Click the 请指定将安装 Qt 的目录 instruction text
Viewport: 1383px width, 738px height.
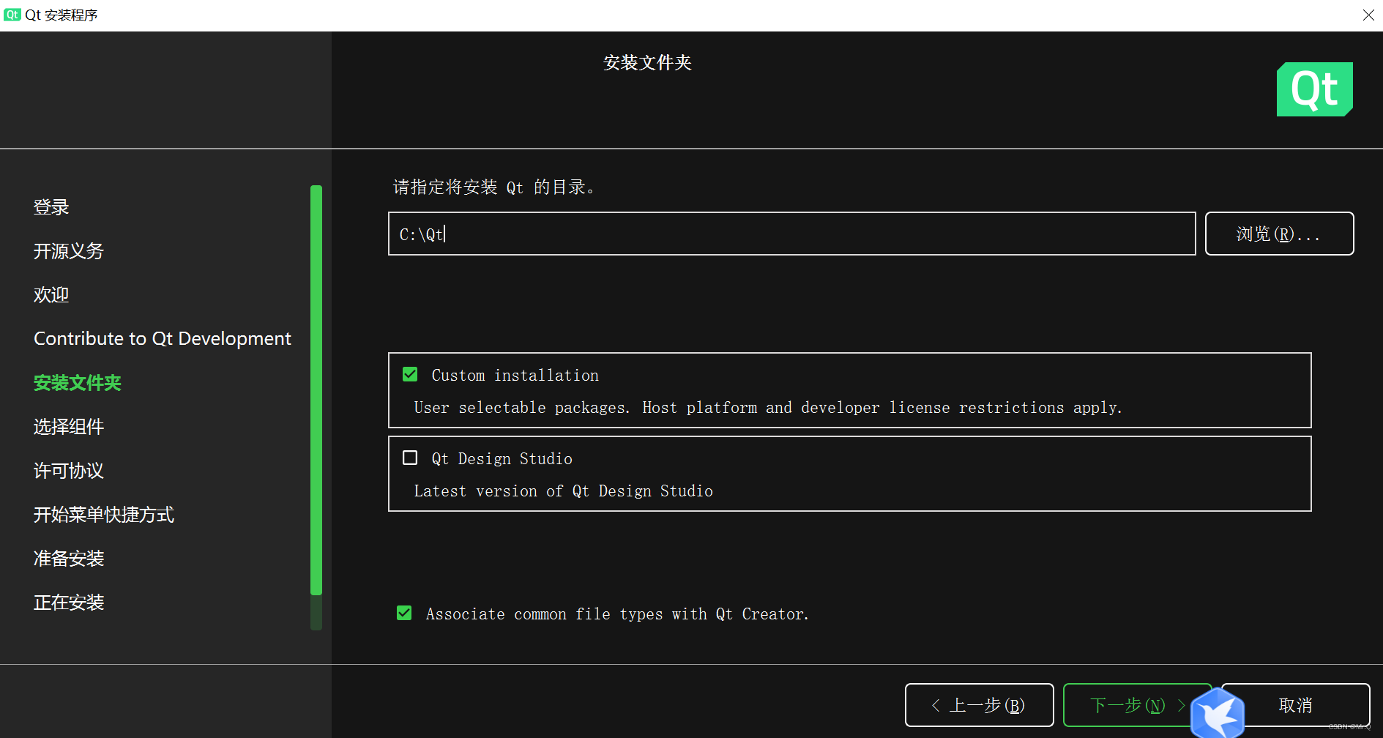(494, 187)
